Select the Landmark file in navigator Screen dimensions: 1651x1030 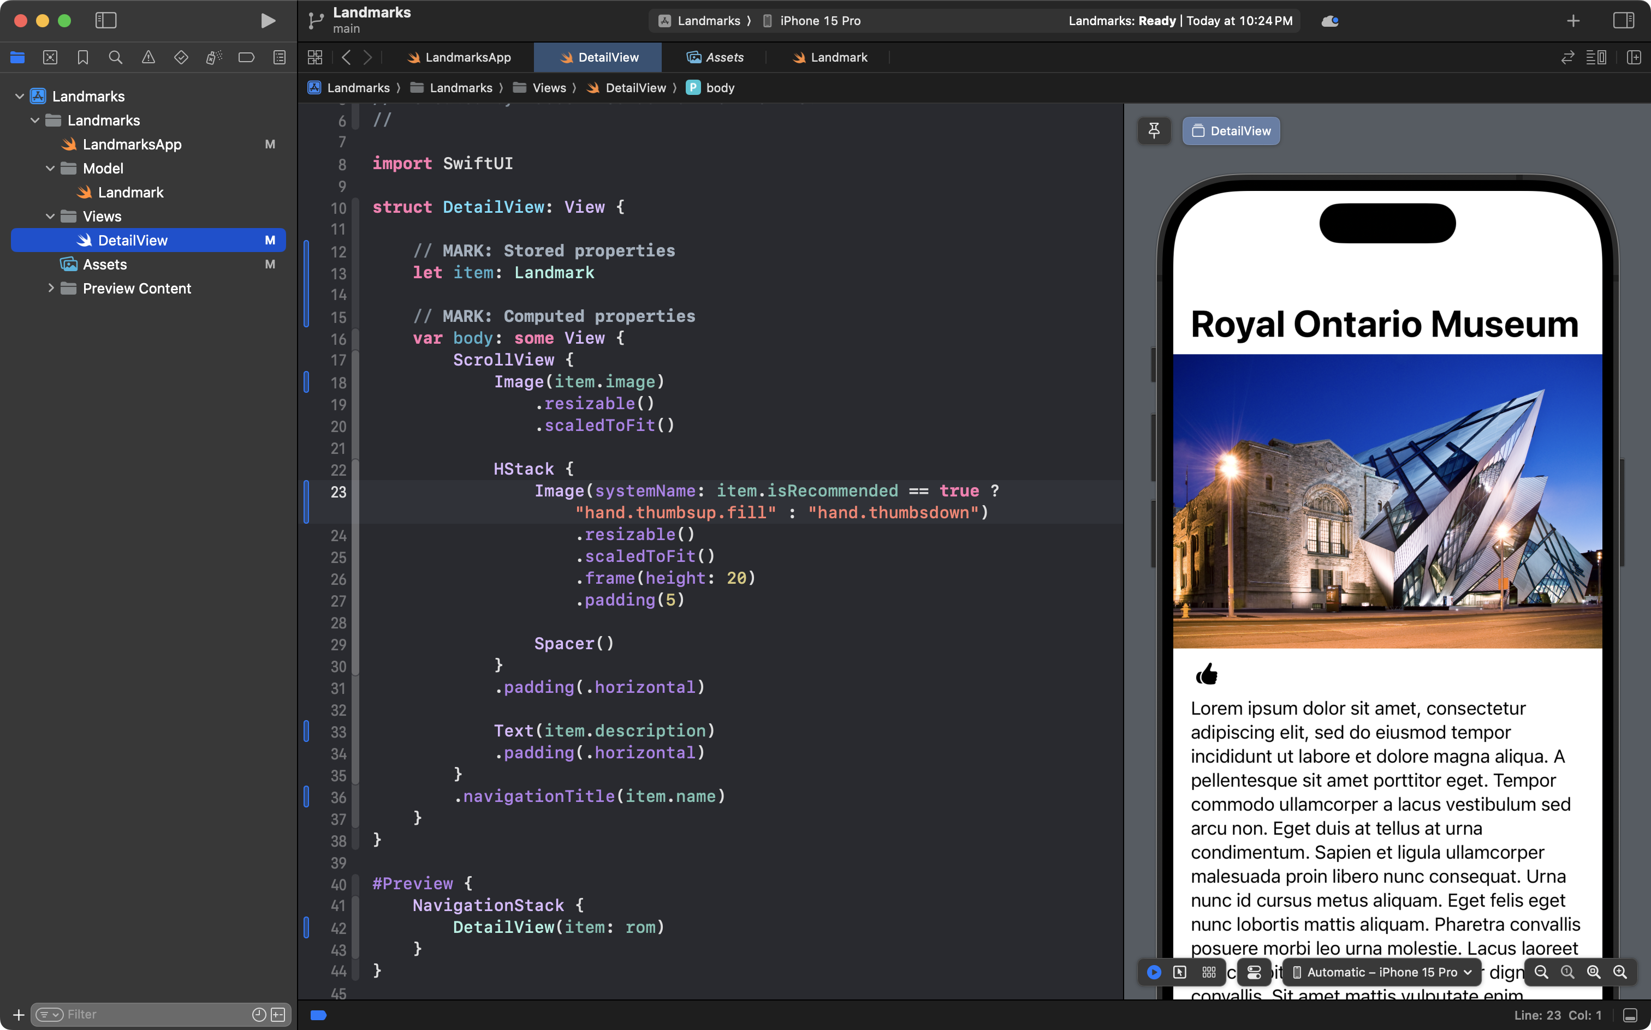click(x=130, y=192)
